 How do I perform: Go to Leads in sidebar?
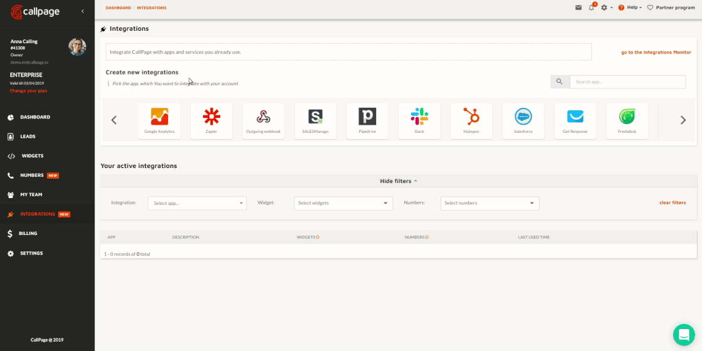(x=28, y=136)
